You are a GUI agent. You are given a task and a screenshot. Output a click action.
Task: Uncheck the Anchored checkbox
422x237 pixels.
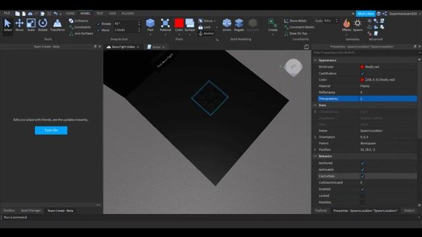click(363, 163)
